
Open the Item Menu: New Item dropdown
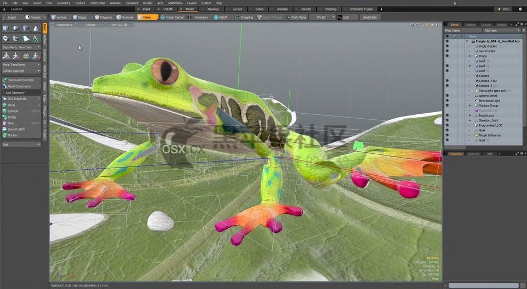click(21, 47)
